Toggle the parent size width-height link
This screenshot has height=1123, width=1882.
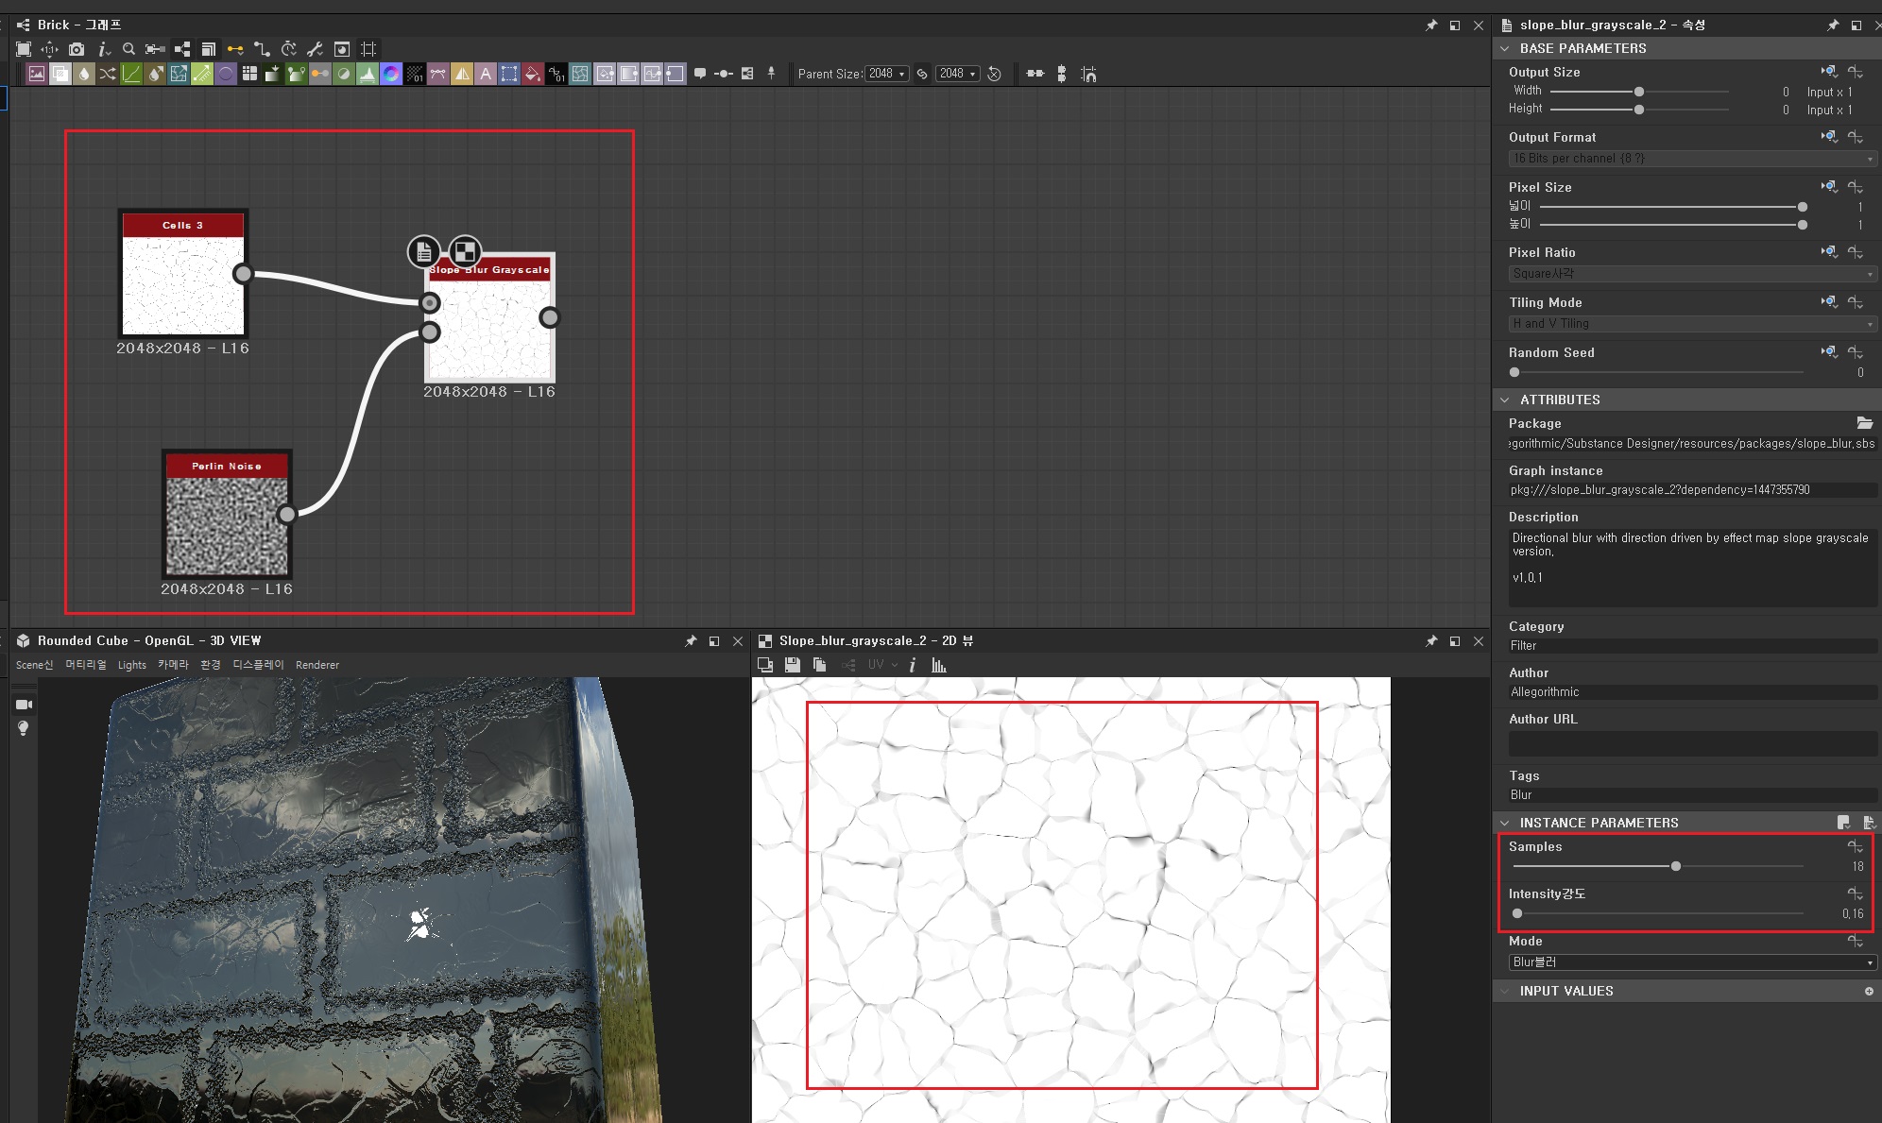[922, 74]
